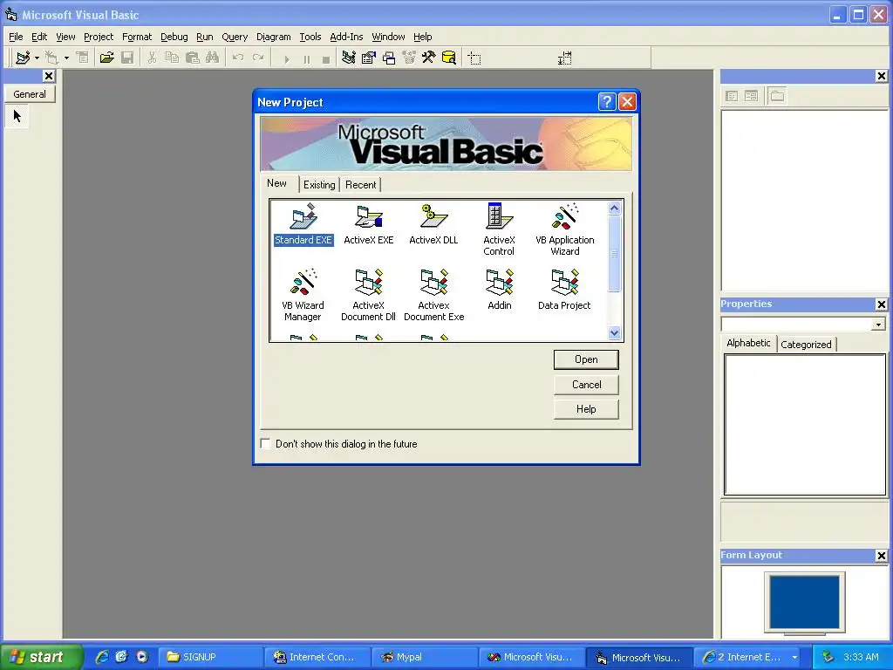Screen dimensions: 893x670
Task: Click the Open Project folder icon
Action: point(106,58)
